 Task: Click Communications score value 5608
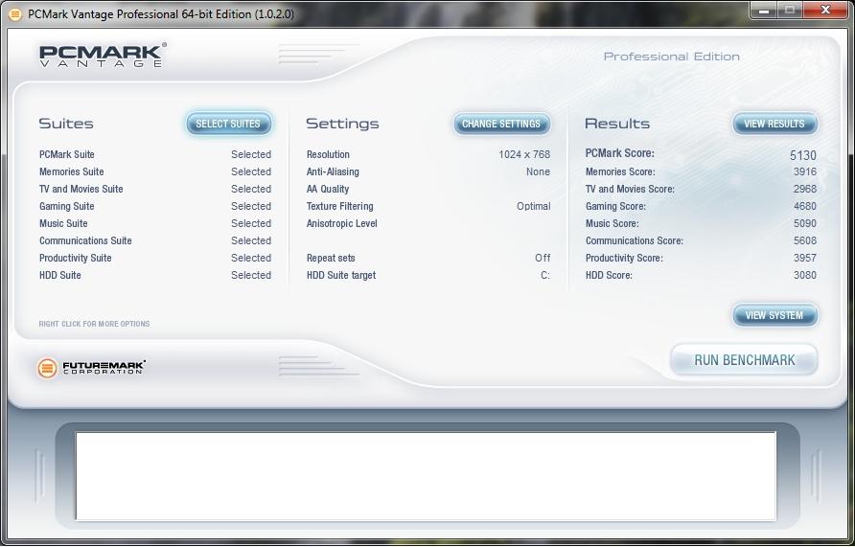click(805, 240)
